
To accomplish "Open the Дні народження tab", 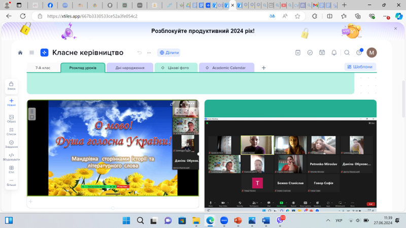I will [x=130, y=68].
